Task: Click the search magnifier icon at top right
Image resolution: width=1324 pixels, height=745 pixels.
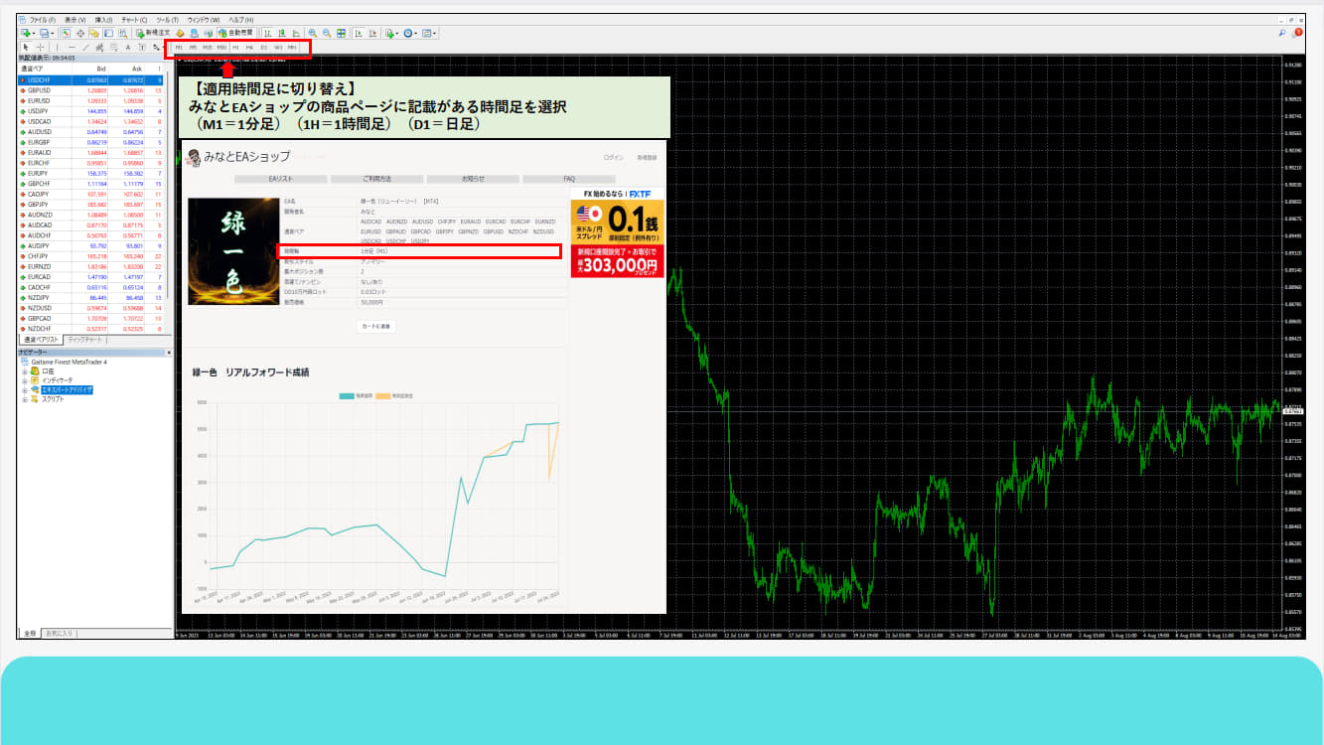Action: [1282, 33]
